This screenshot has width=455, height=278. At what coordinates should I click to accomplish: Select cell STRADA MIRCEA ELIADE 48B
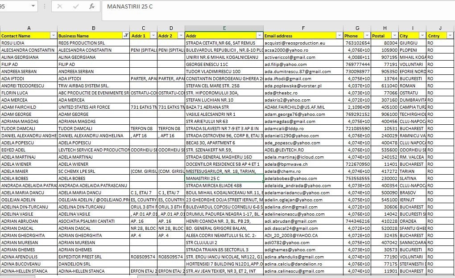tap(224, 185)
